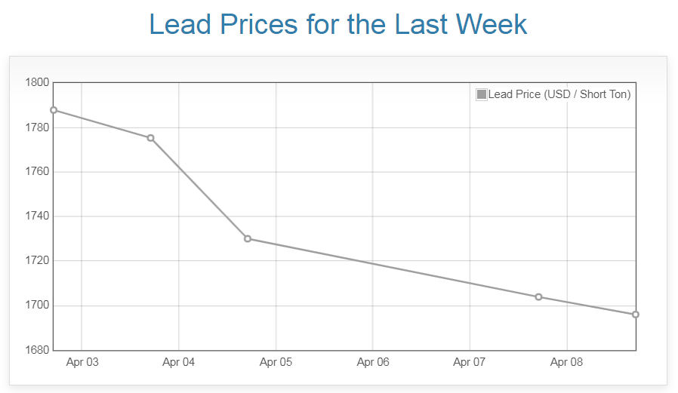
Task: Click the Apr 05 x-axis label
Action: (276, 362)
